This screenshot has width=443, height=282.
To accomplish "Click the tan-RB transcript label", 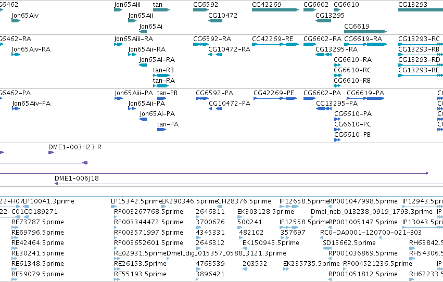I will (163, 70).
